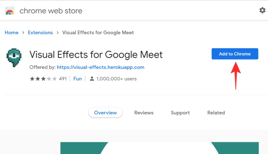
Task: Click the 1,000,000+ users text
Action: pos(116,79)
